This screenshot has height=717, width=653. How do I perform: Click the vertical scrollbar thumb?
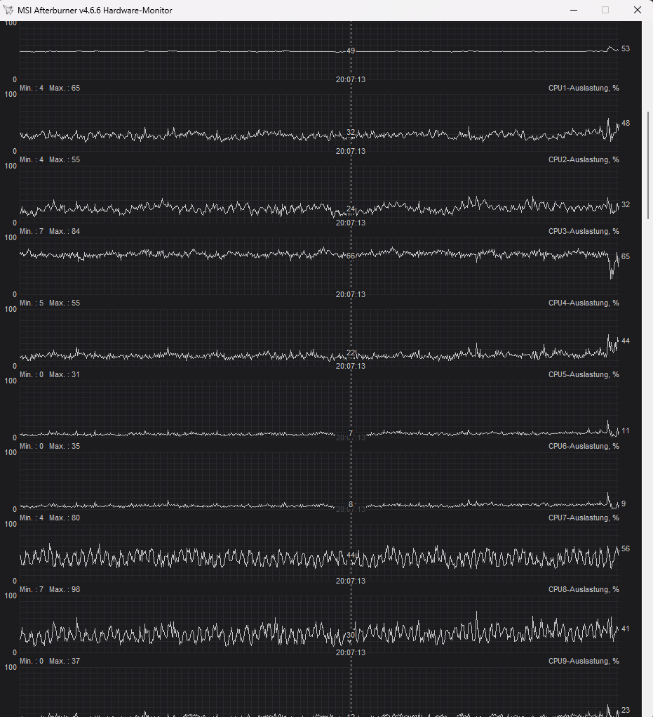click(x=648, y=166)
